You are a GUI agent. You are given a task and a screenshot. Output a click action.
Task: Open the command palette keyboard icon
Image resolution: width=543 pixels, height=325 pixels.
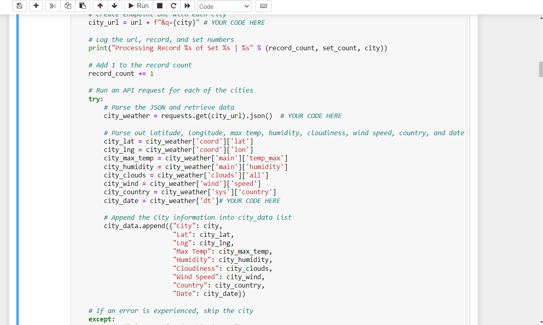pyautogui.click(x=263, y=6)
